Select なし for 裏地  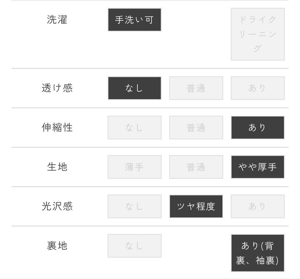tap(134, 246)
